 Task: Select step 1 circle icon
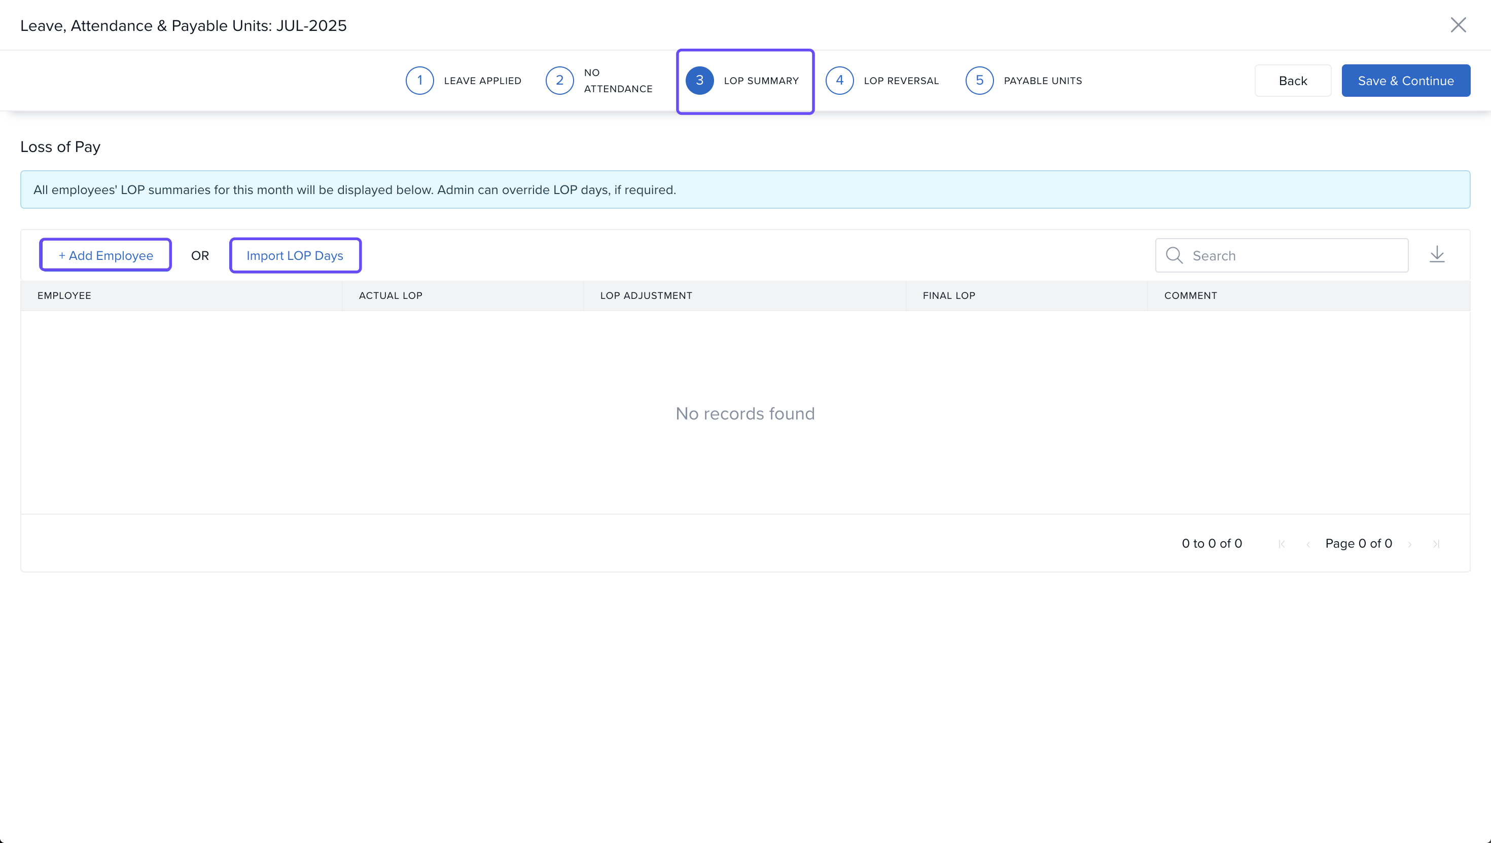419,81
